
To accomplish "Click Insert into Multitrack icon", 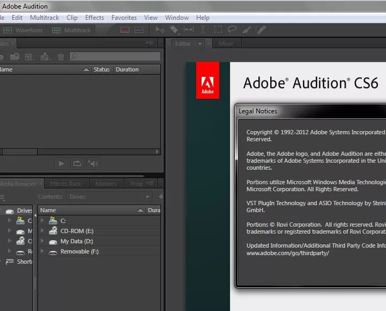I will (45, 57).
